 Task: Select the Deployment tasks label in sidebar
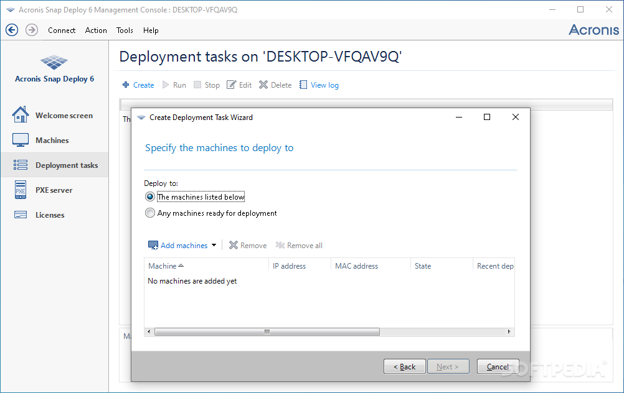pyautogui.click(x=67, y=165)
